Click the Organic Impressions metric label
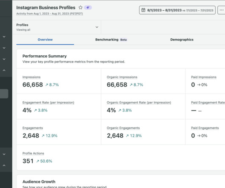Screen dimensions: 225x188 [122, 77]
